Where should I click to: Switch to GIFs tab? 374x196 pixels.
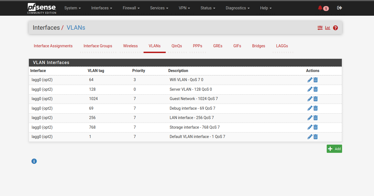coord(237,46)
